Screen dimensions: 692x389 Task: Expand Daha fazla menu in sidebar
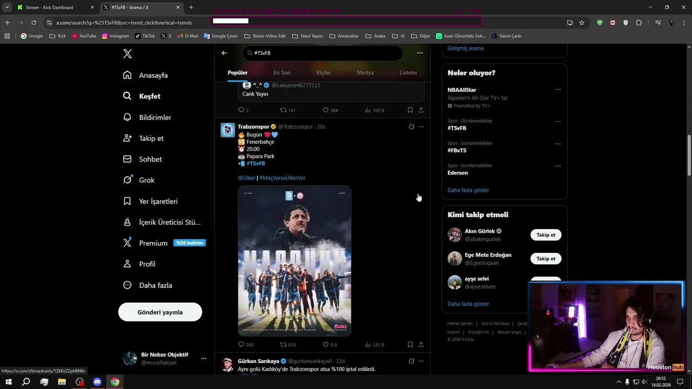(148, 285)
